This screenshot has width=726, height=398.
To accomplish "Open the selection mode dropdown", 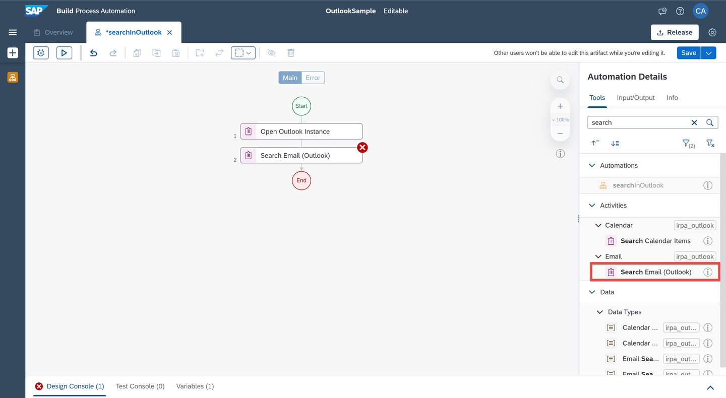I will pos(243,53).
